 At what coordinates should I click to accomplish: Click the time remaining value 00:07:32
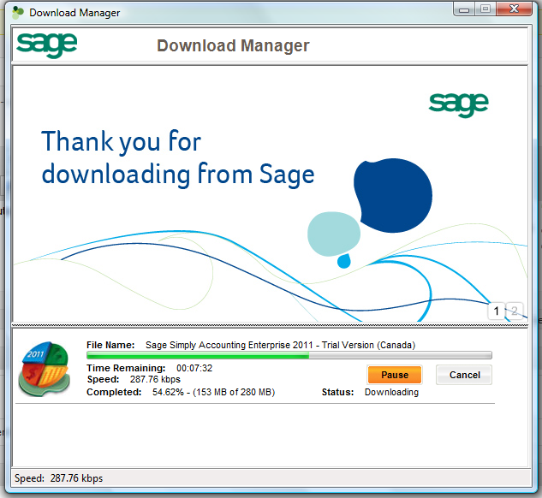(194, 368)
